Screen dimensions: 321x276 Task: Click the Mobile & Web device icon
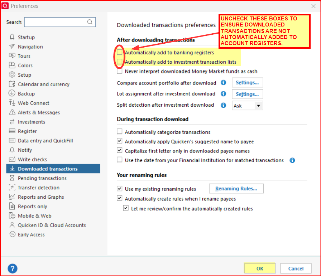point(12,216)
